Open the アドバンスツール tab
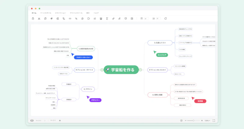 (x=76, y=13)
